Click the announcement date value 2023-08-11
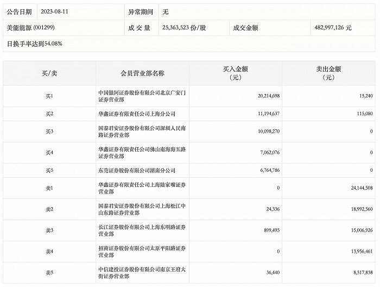Image resolution: width=380 pixels, height=287 pixels. tap(54, 11)
